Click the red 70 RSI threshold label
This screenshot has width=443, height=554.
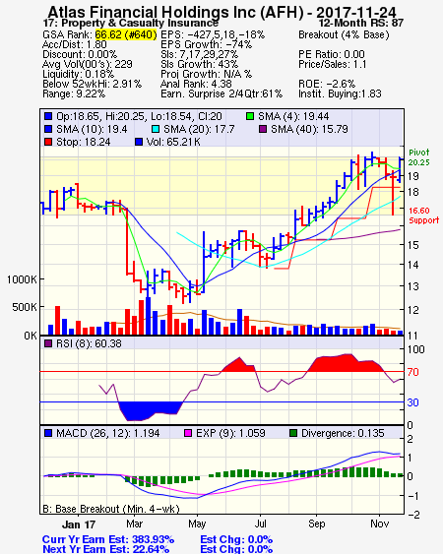point(412,372)
